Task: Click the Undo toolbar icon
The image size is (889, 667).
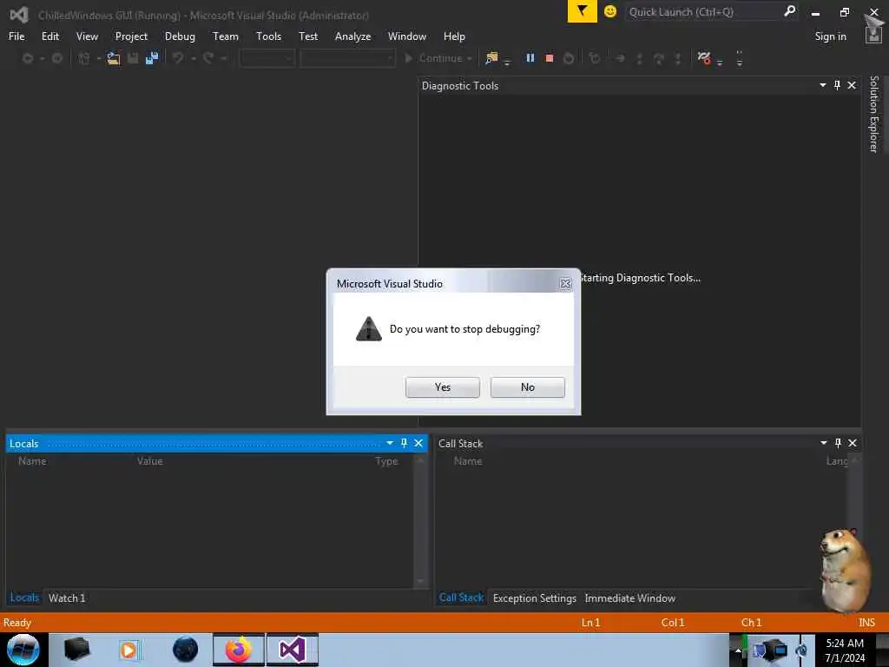Action: [x=178, y=58]
